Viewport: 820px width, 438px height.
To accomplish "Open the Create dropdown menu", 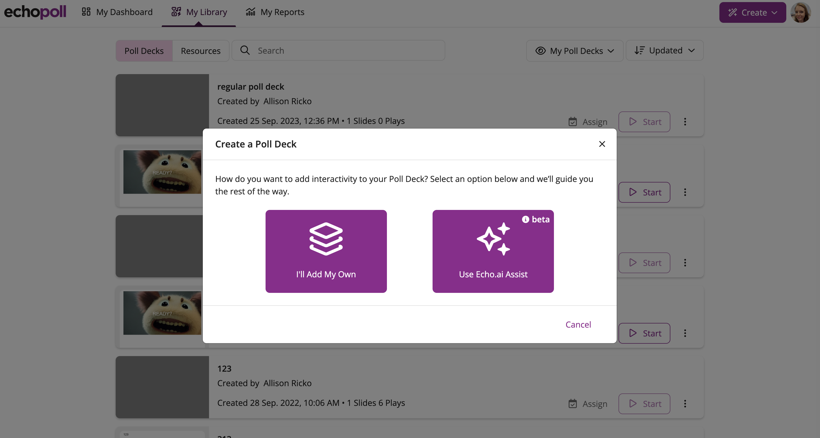I will click(x=753, y=12).
